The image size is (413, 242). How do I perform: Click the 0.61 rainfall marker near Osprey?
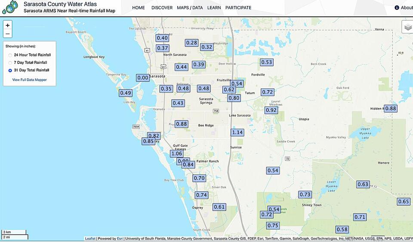pyautogui.click(x=219, y=207)
